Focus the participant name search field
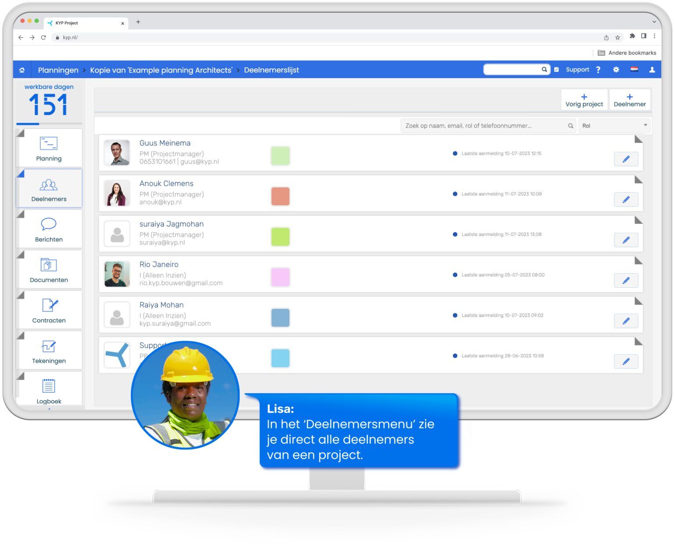The image size is (674, 545). (485, 126)
